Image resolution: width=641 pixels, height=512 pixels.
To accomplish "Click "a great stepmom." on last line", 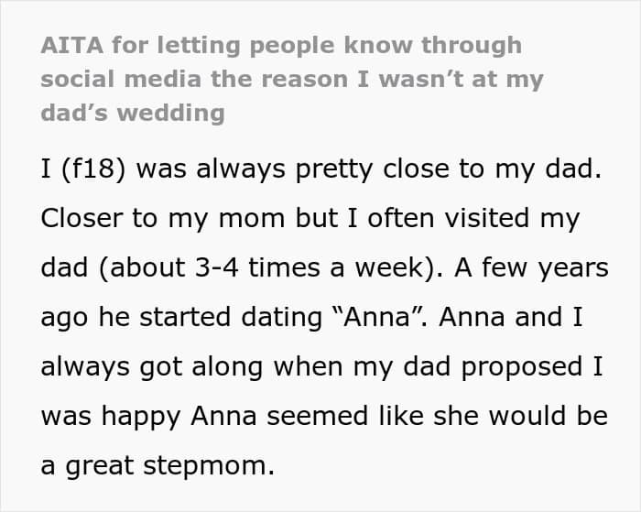I will [x=158, y=464].
